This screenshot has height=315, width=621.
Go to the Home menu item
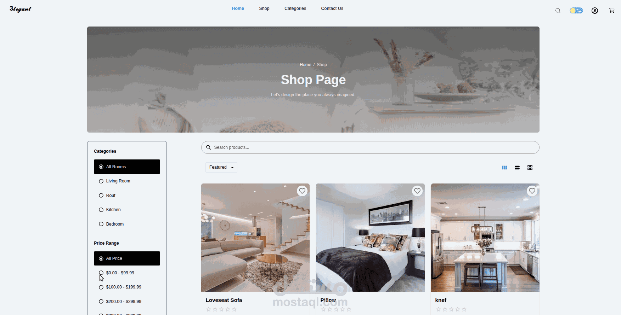pos(238,8)
